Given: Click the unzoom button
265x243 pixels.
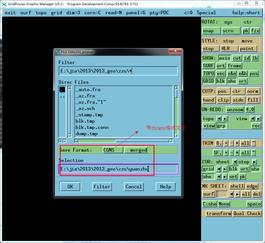Looking at the screenshot, I should tap(235, 109).
